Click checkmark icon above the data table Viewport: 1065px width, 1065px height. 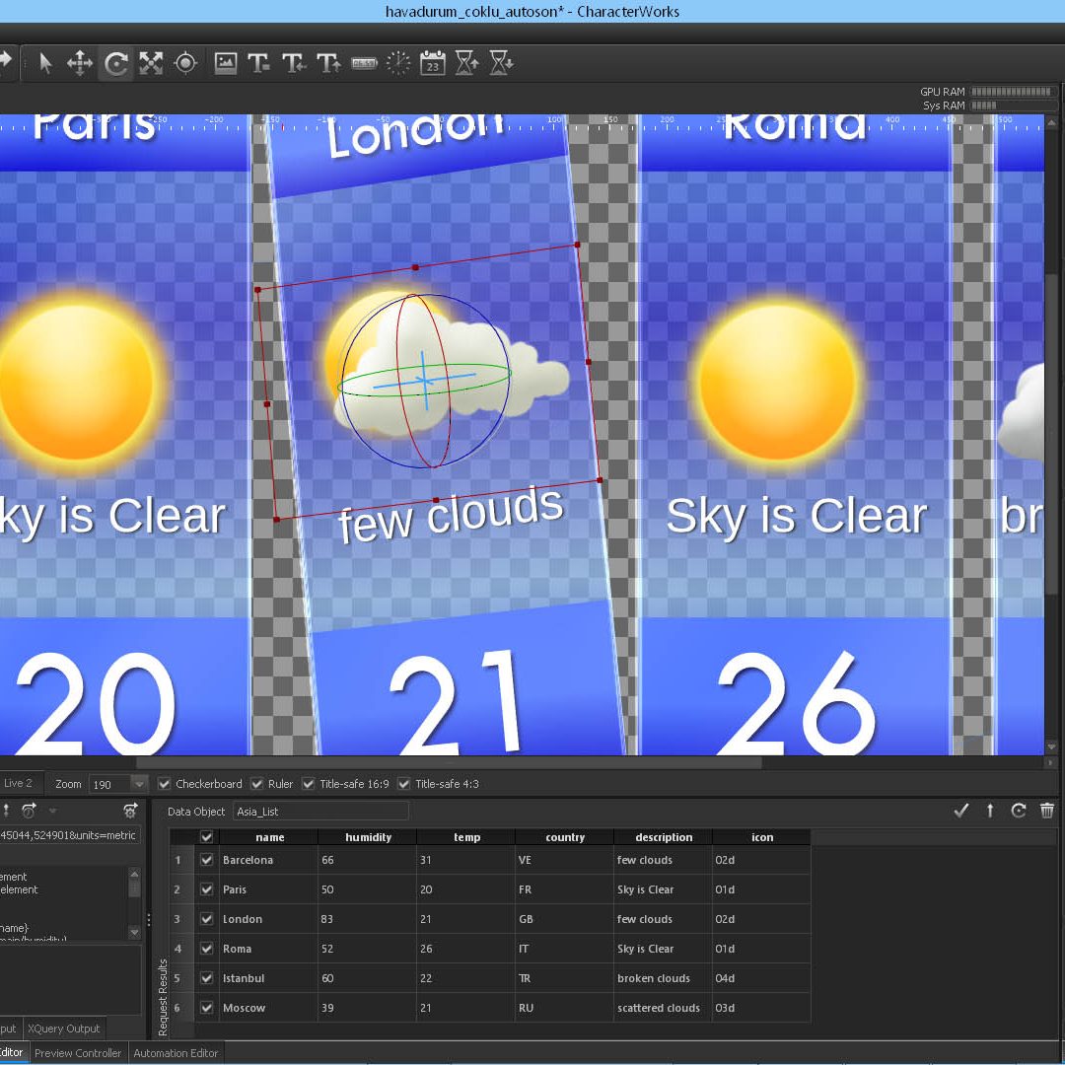click(x=961, y=811)
